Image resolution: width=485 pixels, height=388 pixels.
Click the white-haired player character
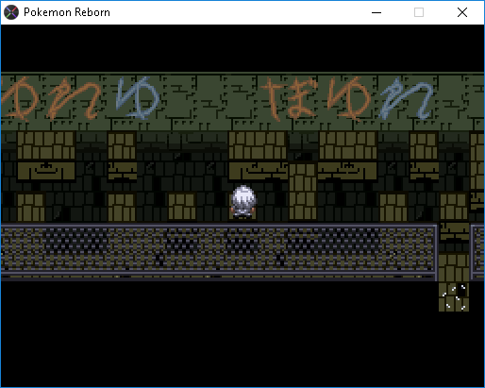click(x=242, y=202)
